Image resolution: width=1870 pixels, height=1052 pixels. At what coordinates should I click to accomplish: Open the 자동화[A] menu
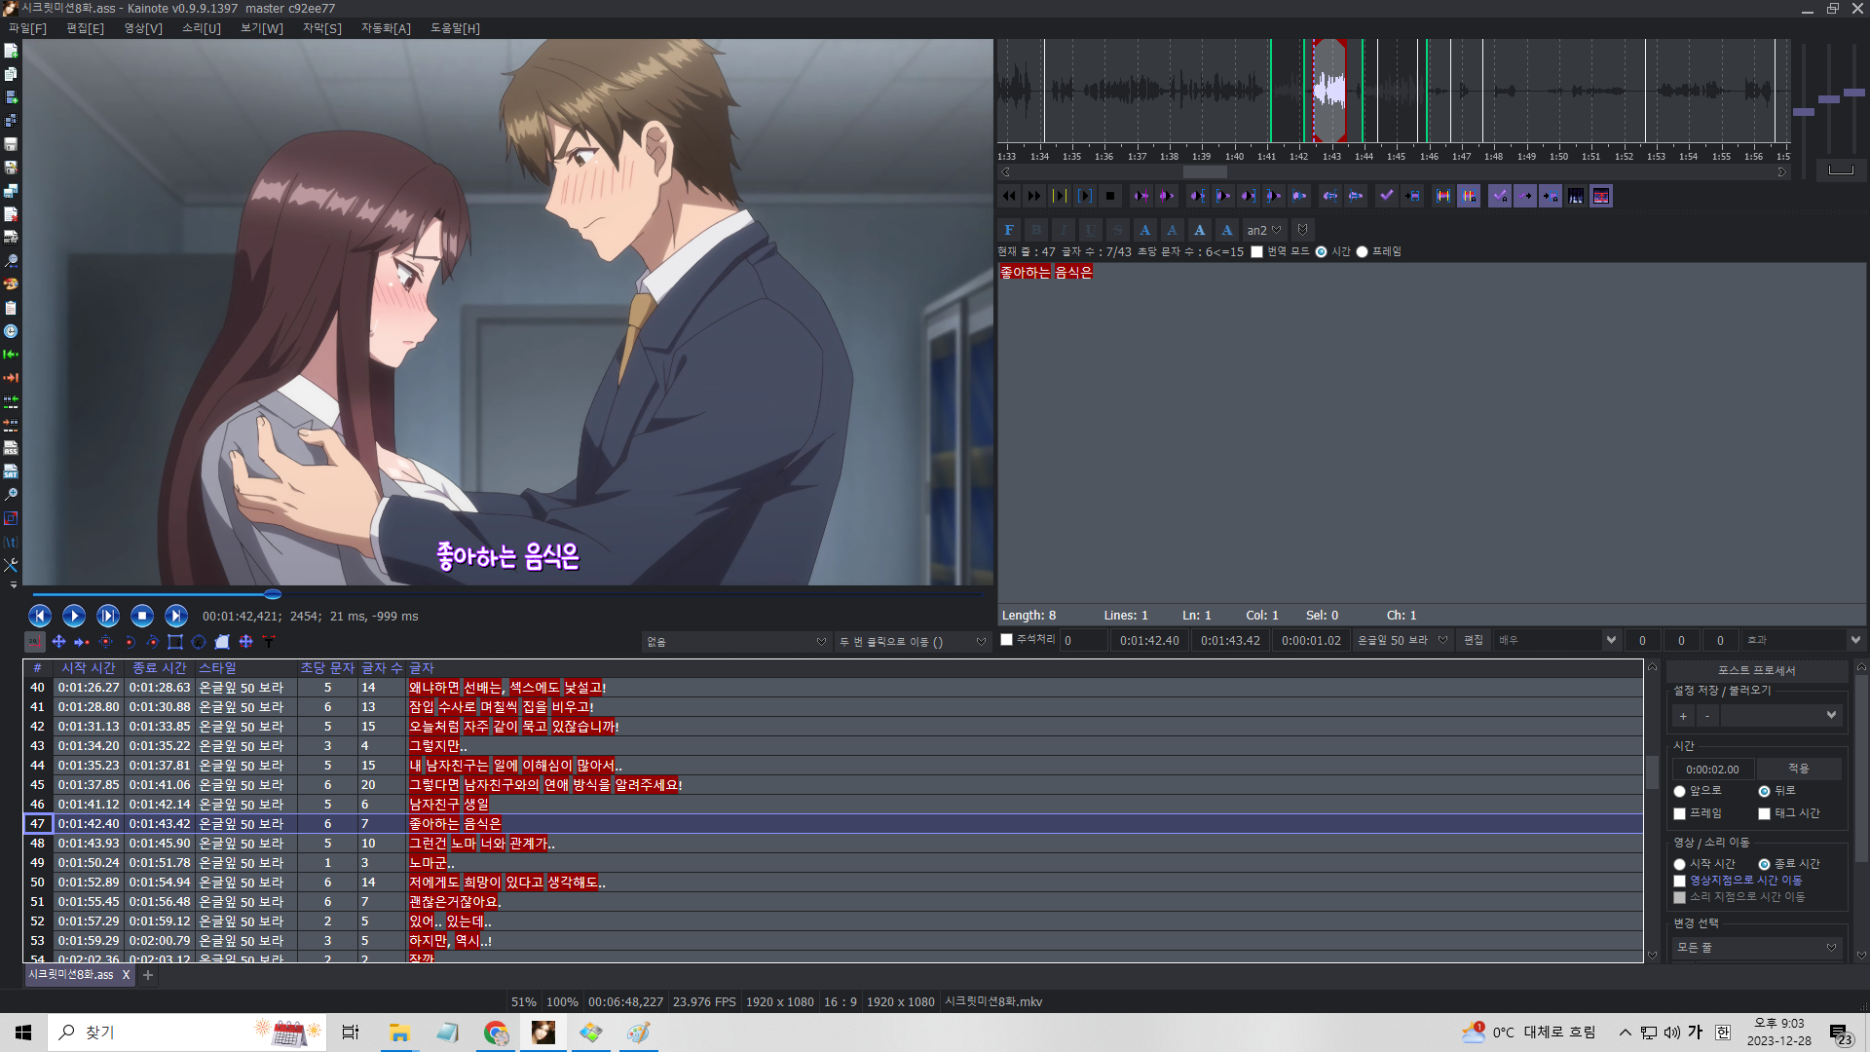pos(387,28)
